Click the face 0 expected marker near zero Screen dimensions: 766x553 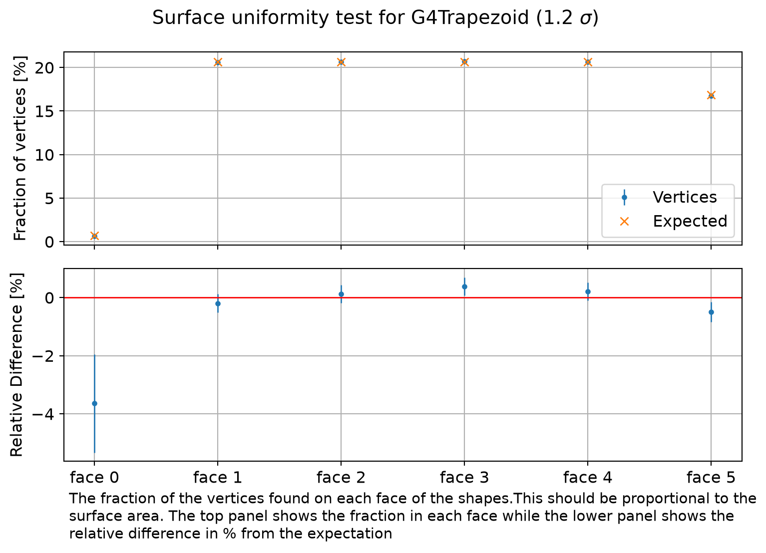pos(94,236)
